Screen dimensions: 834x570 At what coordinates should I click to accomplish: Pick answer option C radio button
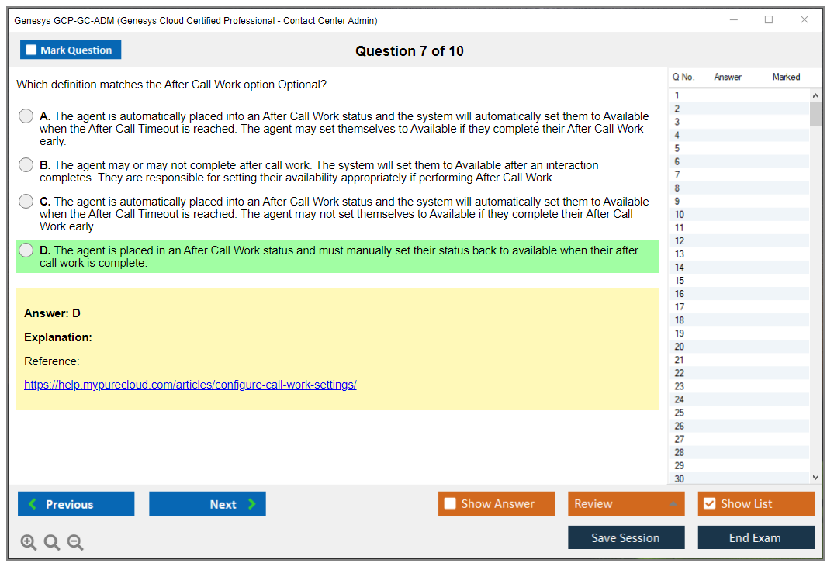click(x=26, y=202)
